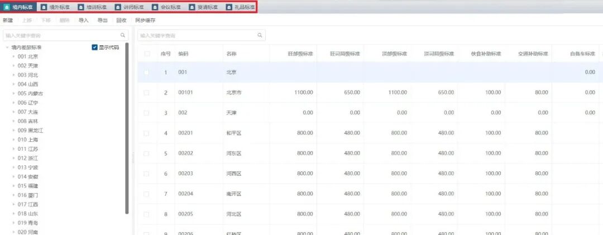
Task: Expand the 004 山西 tree node
Action: click(x=14, y=84)
